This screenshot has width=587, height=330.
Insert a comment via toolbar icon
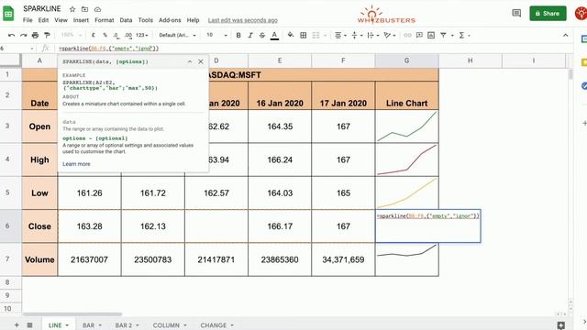[419, 35]
